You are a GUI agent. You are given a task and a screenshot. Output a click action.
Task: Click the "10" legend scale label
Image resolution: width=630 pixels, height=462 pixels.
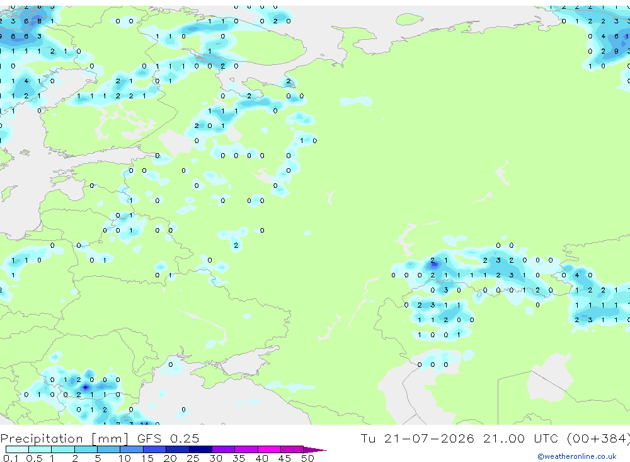click(125, 458)
